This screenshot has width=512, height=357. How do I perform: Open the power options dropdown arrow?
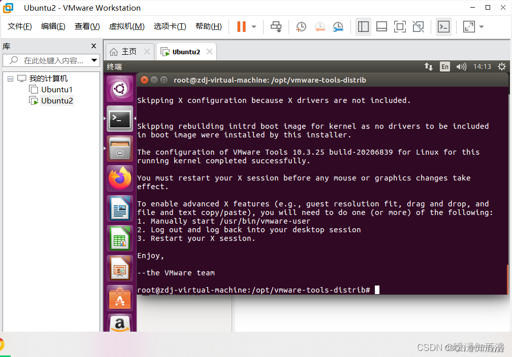click(254, 27)
